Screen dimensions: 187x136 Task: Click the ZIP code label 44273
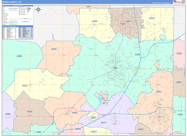coord(103,123)
